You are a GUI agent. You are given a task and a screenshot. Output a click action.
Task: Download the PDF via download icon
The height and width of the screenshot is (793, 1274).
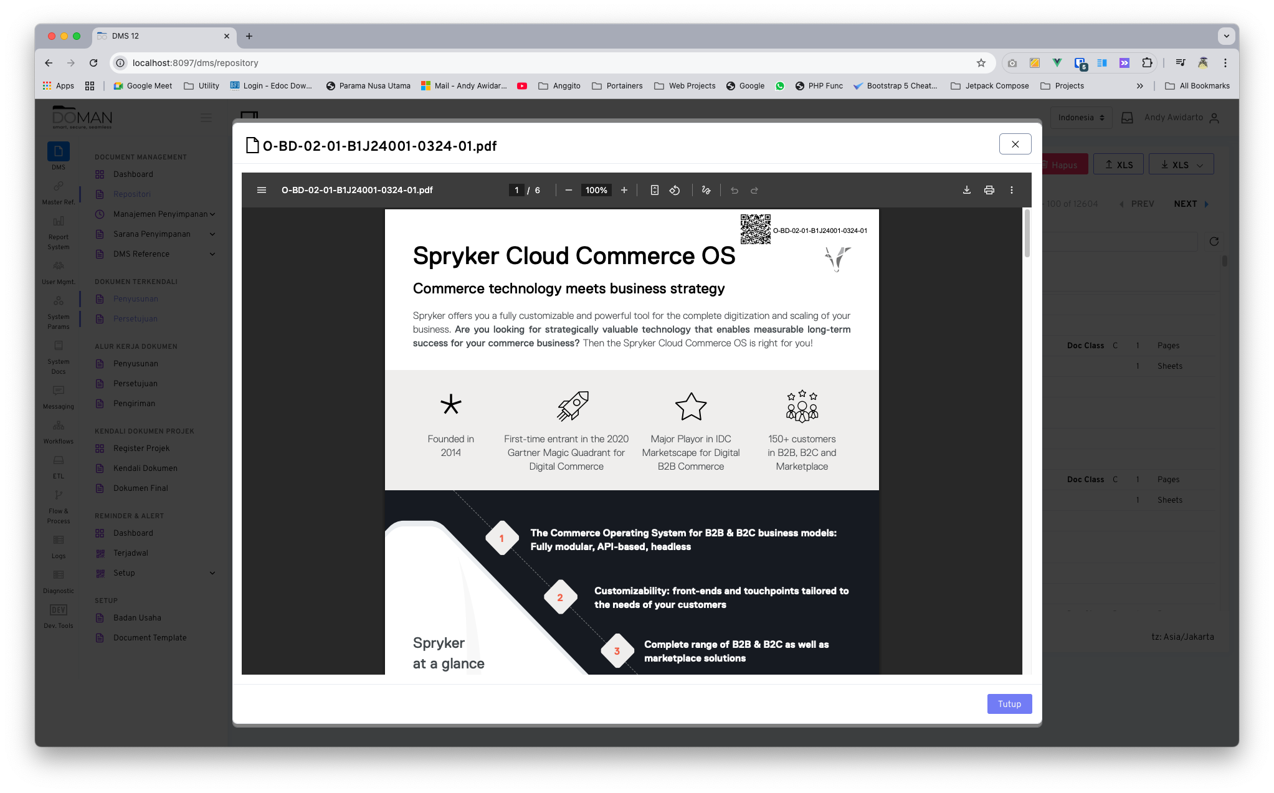click(x=967, y=190)
